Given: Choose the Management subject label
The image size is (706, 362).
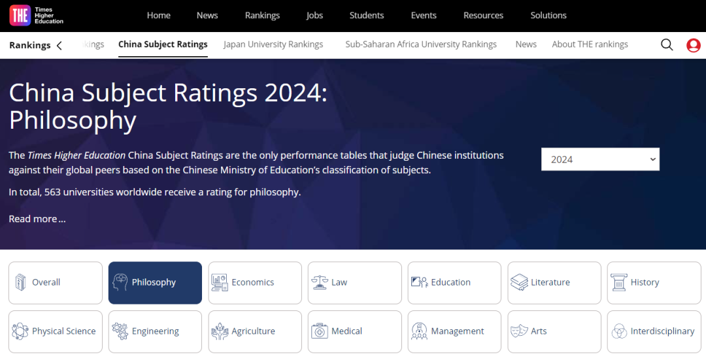Looking at the screenshot, I should 458,331.
